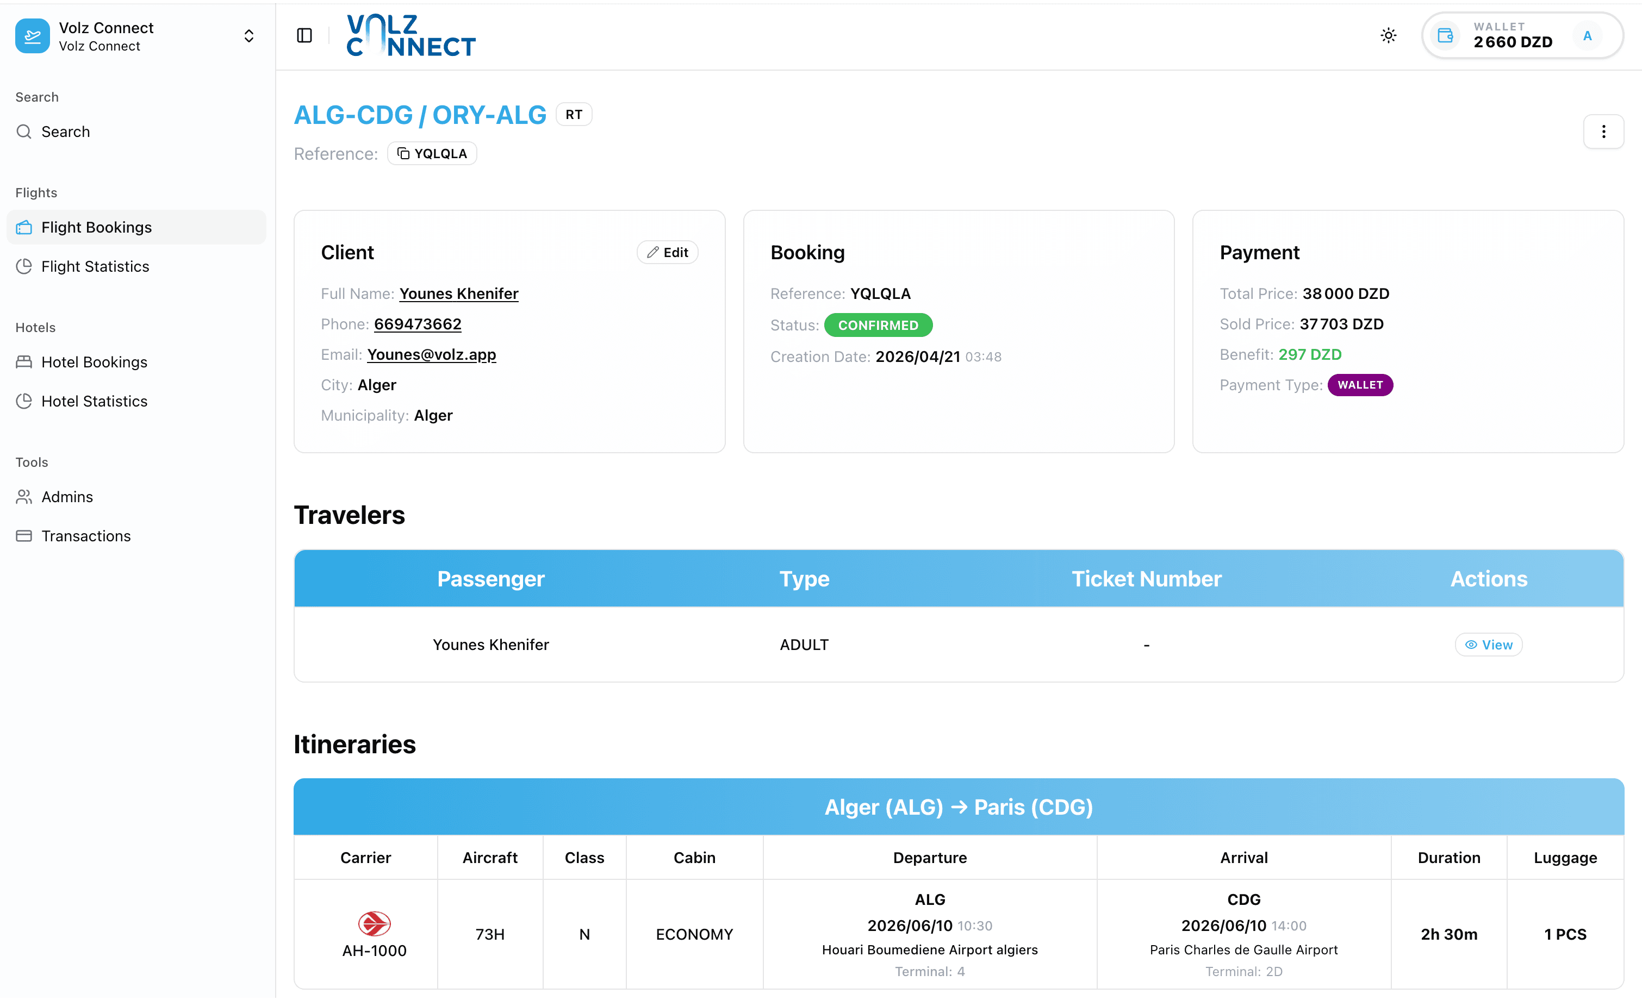
Task: Toggle the sidebar panel icon
Action: pos(304,35)
